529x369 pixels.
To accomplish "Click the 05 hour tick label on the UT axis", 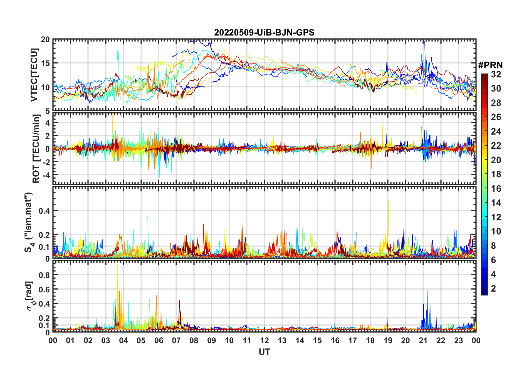I will [x=141, y=341].
